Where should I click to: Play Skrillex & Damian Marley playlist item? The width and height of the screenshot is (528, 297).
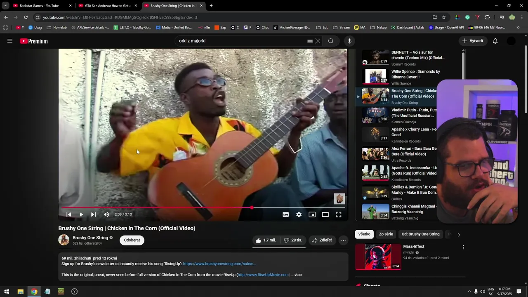tap(399, 192)
